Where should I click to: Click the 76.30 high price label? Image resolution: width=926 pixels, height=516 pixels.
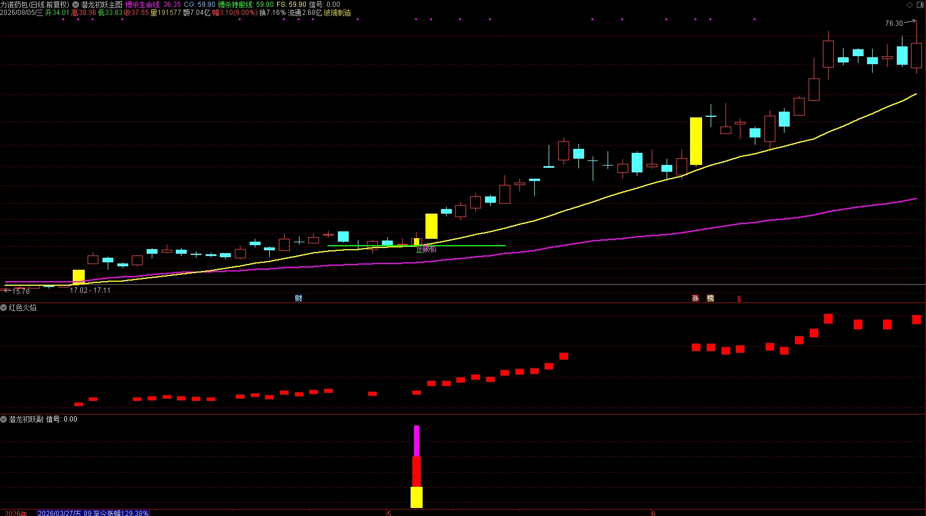894,23
